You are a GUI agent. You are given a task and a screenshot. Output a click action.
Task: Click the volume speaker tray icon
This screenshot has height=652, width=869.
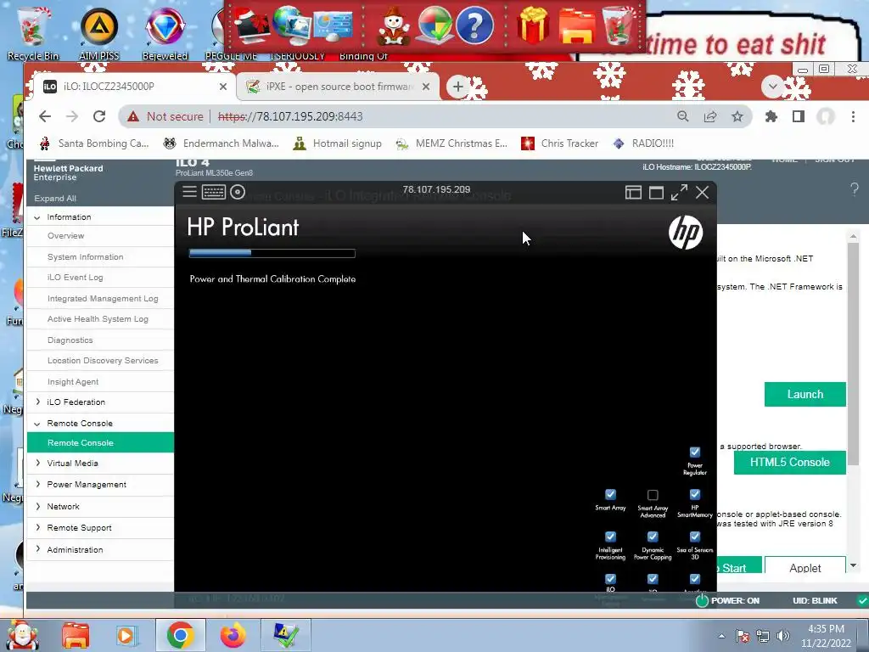pyautogui.click(x=782, y=636)
